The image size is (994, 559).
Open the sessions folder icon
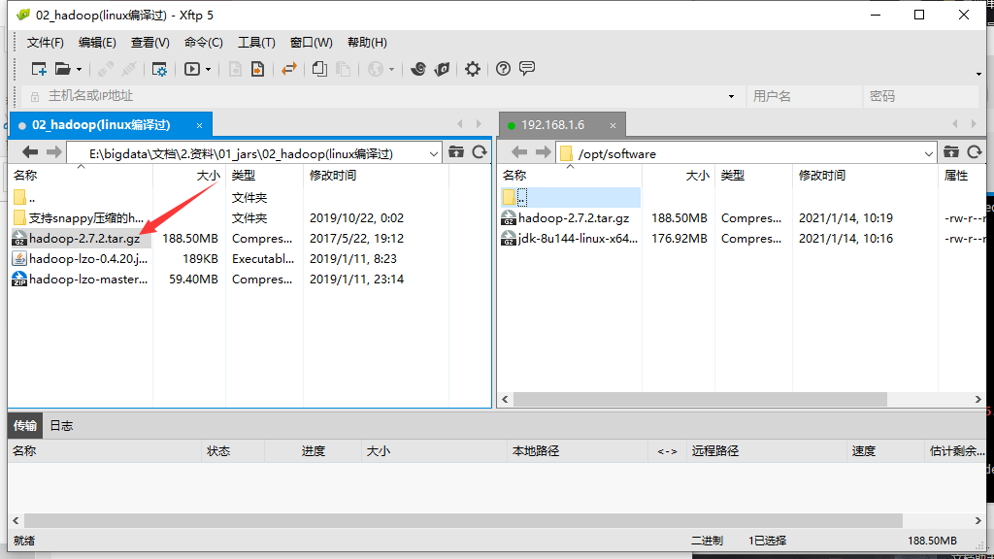click(62, 69)
